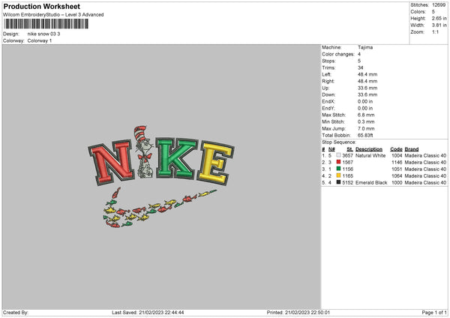This screenshot has width=450, height=318.
Task: Click the 'N#' column header
Action: click(331, 149)
